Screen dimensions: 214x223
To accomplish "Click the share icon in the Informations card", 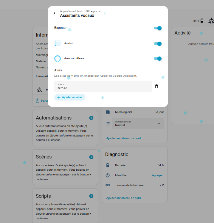I will click(38, 100).
